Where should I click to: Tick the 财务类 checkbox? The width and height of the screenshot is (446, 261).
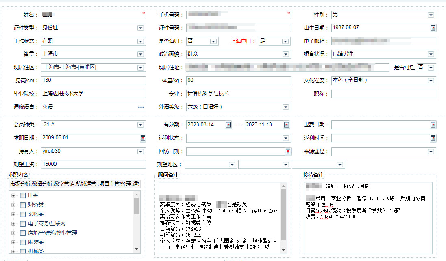[23, 205]
